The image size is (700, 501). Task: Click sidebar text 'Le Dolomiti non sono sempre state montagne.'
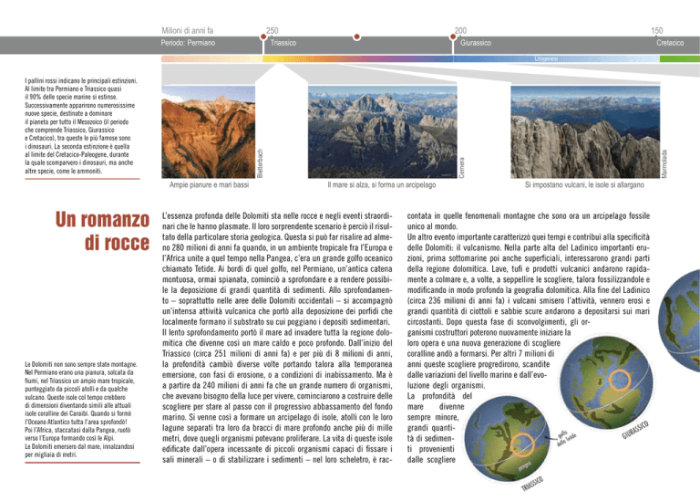click(x=81, y=364)
